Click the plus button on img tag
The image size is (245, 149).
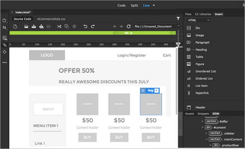(156, 90)
